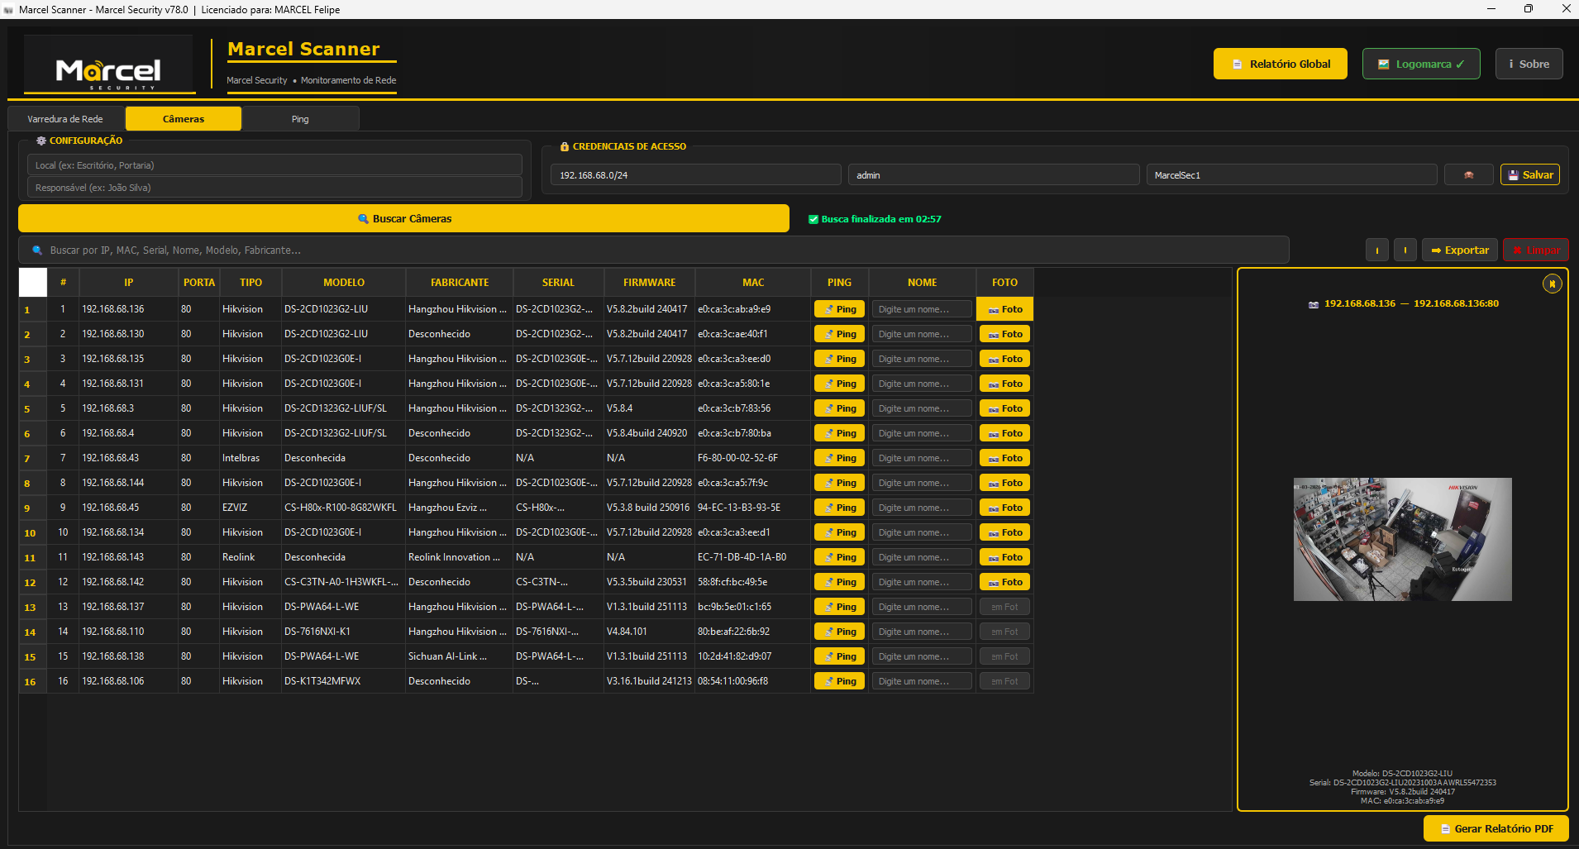1579x849 pixels.
Task: Start scan with Buscar Câmeras
Action: coord(403,219)
